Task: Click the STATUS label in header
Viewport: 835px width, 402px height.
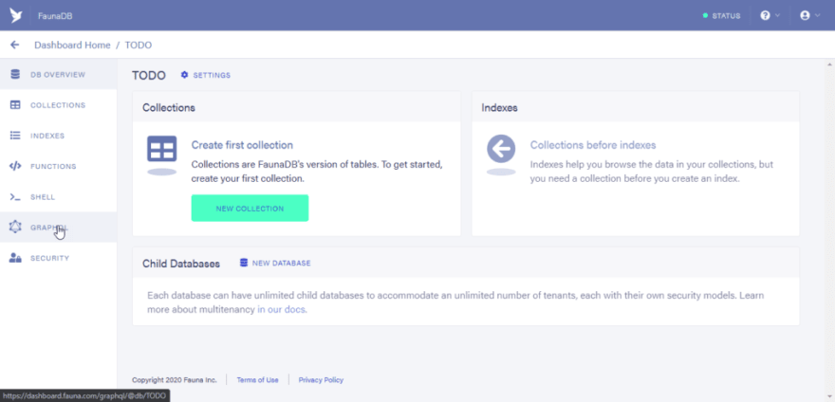Action: pyautogui.click(x=727, y=16)
